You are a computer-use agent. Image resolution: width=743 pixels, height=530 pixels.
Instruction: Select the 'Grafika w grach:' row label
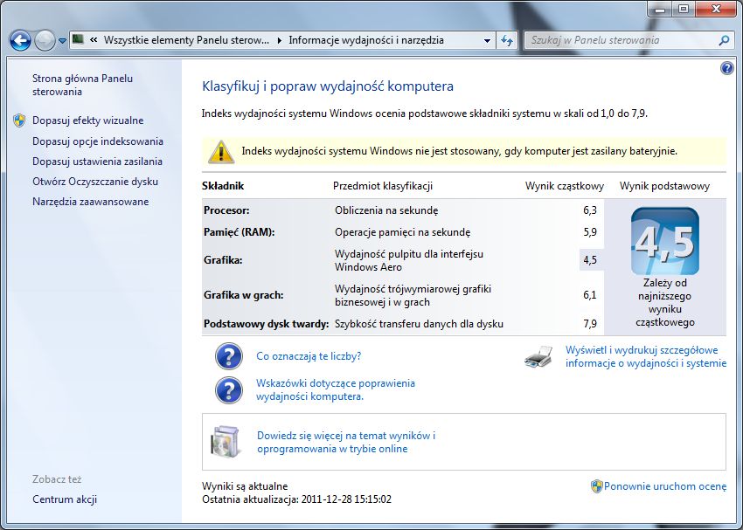pos(244,295)
